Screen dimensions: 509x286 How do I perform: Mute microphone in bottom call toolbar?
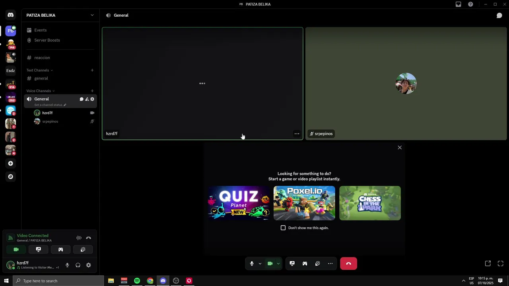tap(252, 263)
